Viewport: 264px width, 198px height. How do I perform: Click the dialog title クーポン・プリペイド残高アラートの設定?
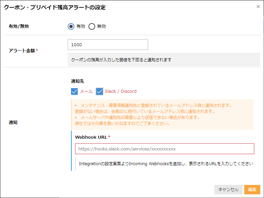pos(55,7)
